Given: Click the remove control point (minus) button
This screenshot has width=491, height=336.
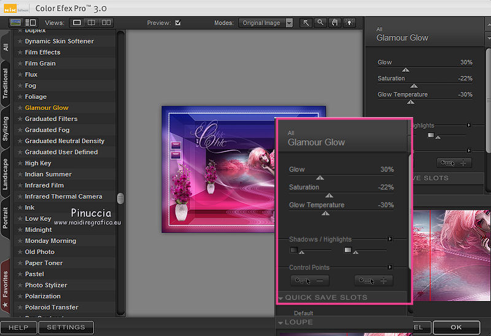Looking at the screenshot, I should [310, 281].
